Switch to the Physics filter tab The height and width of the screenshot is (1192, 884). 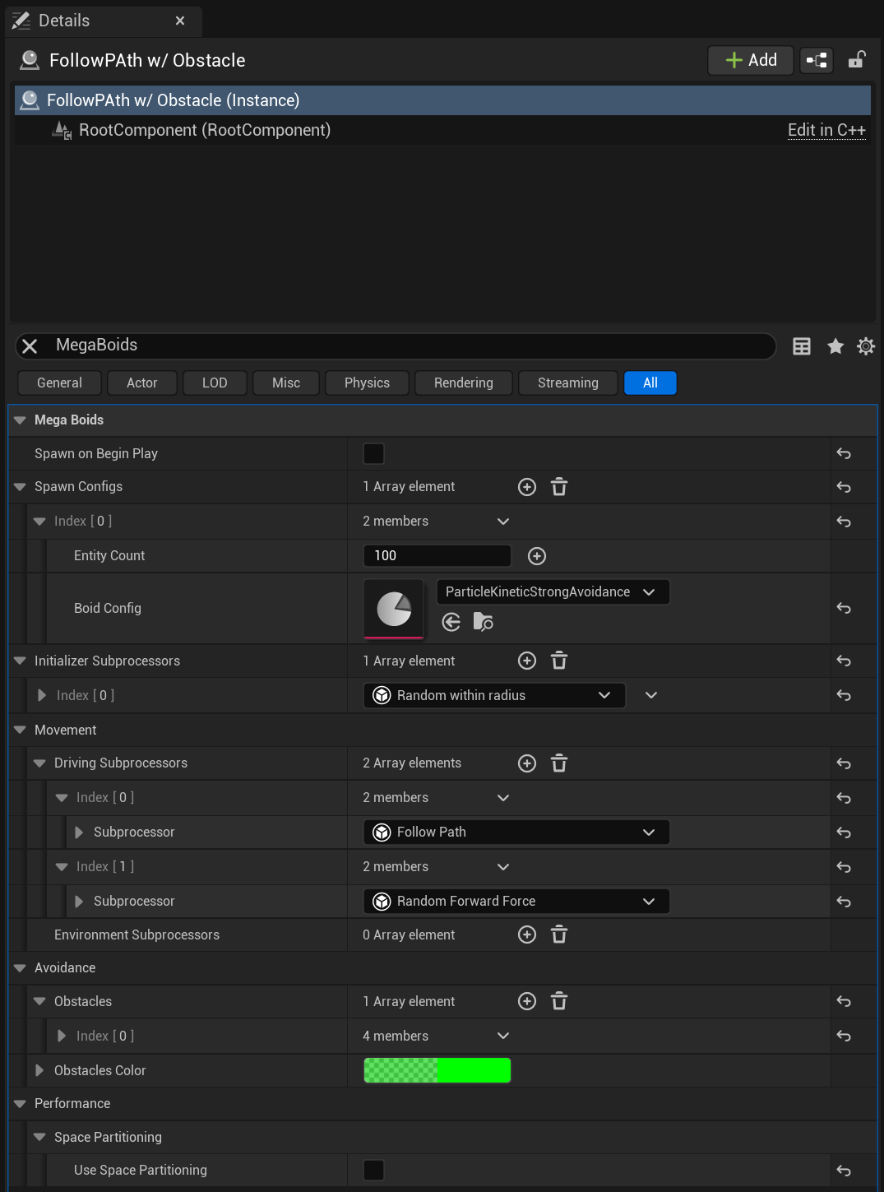click(367, 383)
